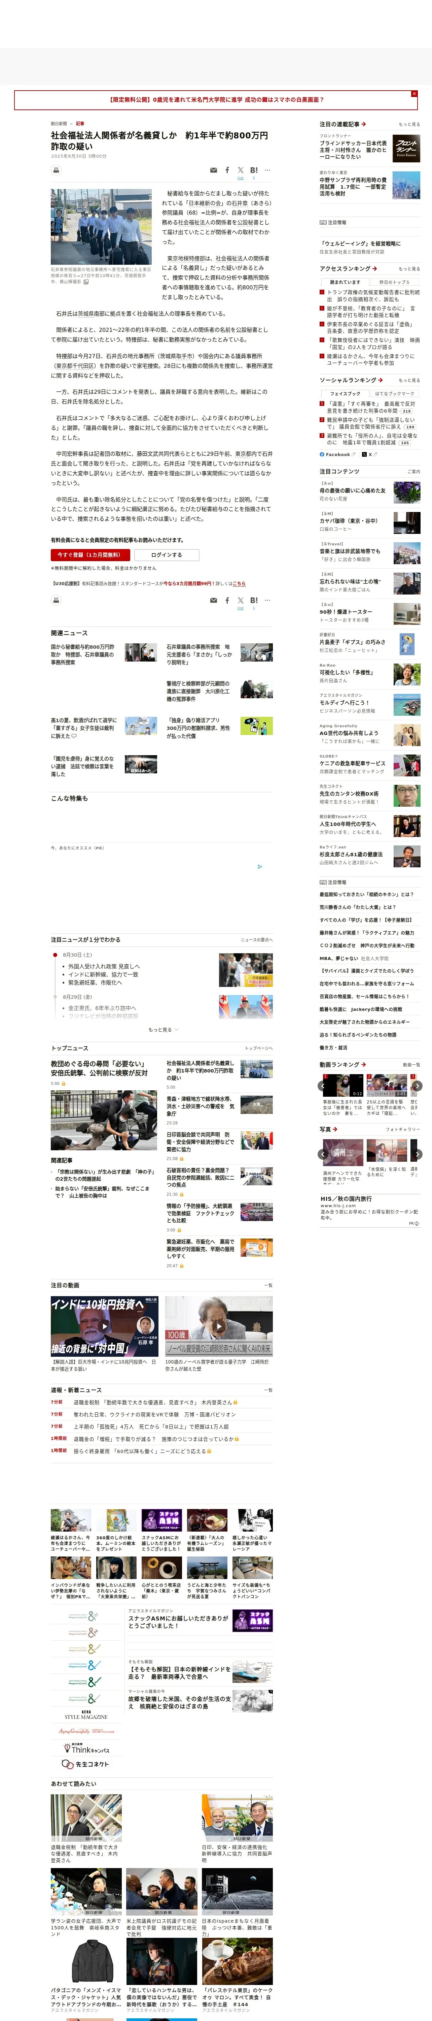Open the banner text about 米名門大学院
Viewport: 432px width, 2021px height.
216,100
